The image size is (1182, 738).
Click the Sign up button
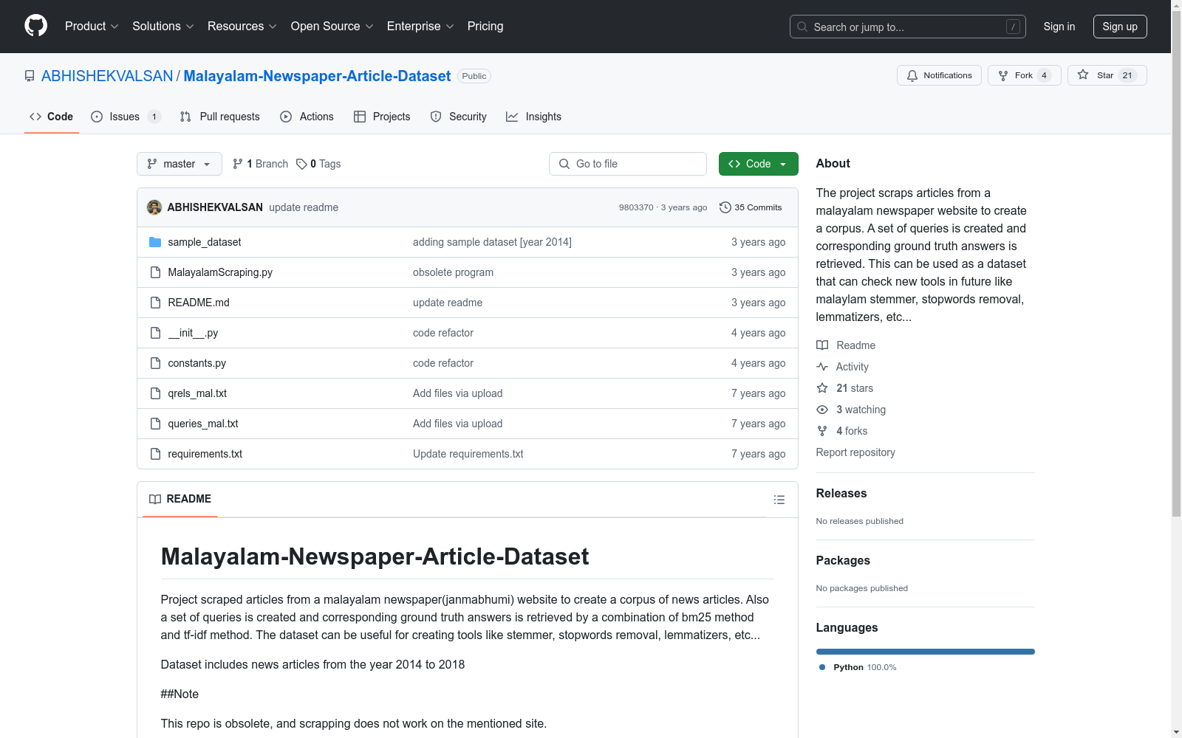tap(1120, 27)
